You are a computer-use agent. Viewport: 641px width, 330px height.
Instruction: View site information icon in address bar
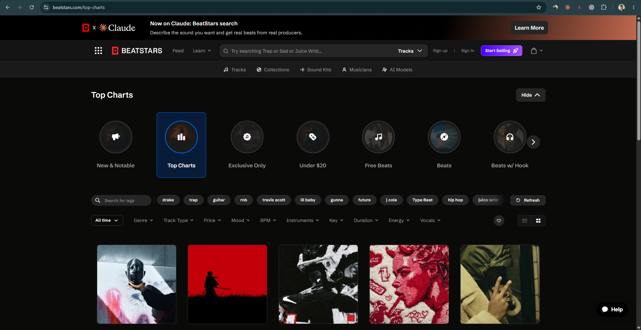pyautogui.click(x=46, y=7)
